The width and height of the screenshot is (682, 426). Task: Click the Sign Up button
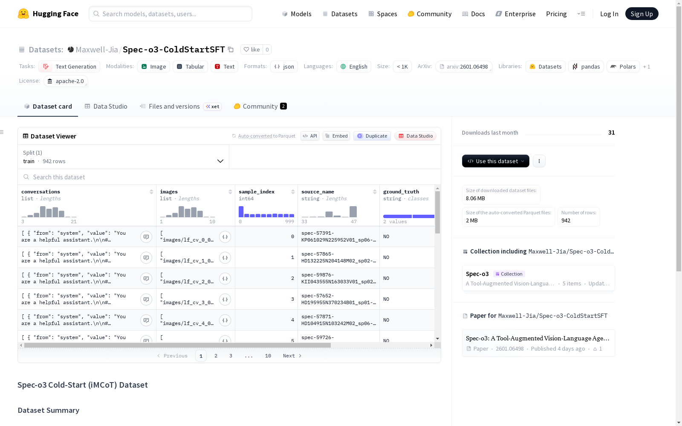click(x=642, y=14)
